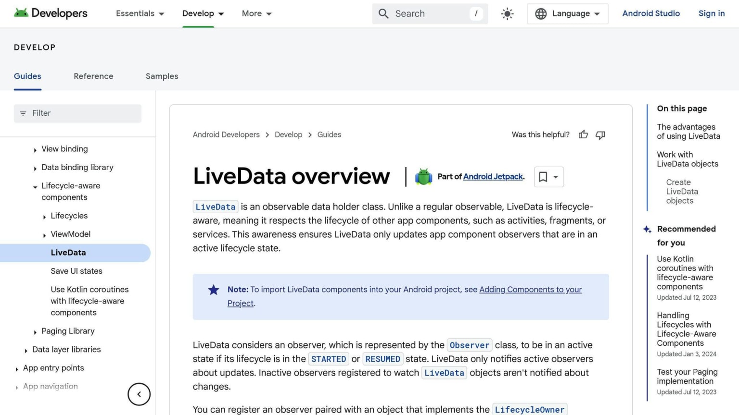Click the Android Jetpack robot icon
Viewport: 739px width, 415px height.
[x=423, y=177]
